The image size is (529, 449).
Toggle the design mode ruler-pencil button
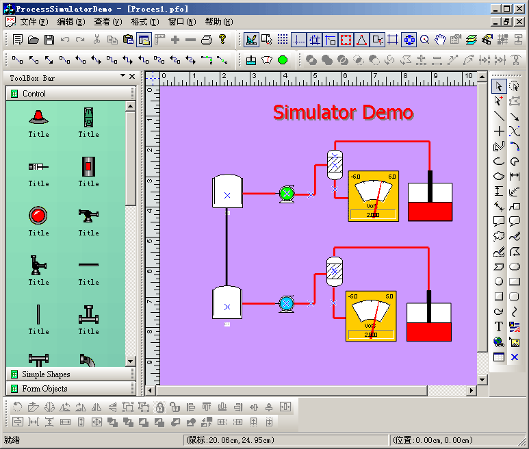pyautogui.click(x=251, y=40)
